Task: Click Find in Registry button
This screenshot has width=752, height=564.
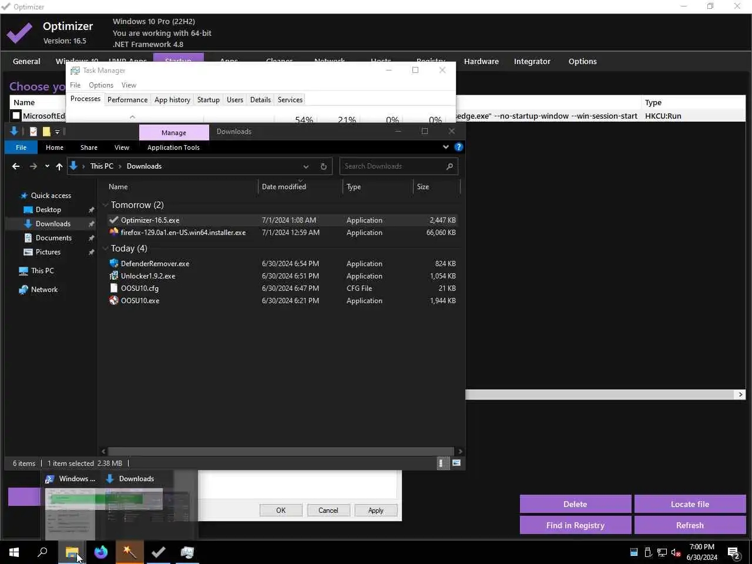Action: click(575, 525)
